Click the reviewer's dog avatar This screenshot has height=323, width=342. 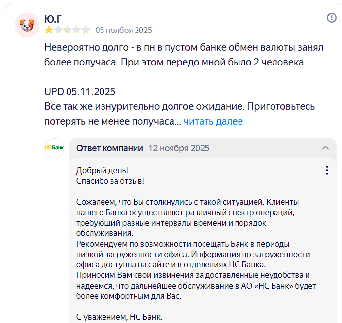[x=27, y=25]
